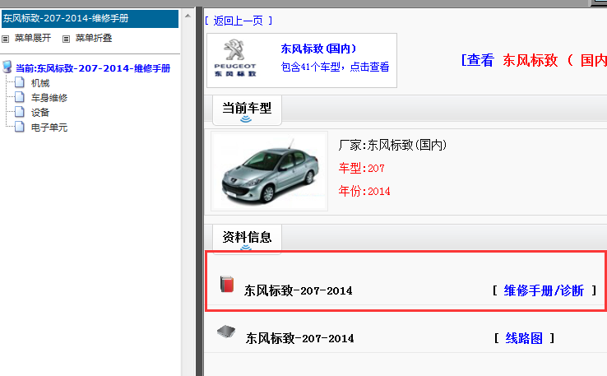Select 设备 in the tree

[40, 113]
